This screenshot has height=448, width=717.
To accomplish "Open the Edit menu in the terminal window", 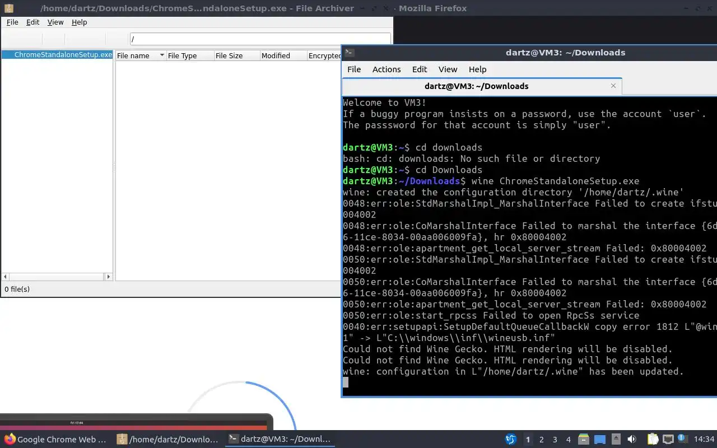I will (x=420, y=69).
